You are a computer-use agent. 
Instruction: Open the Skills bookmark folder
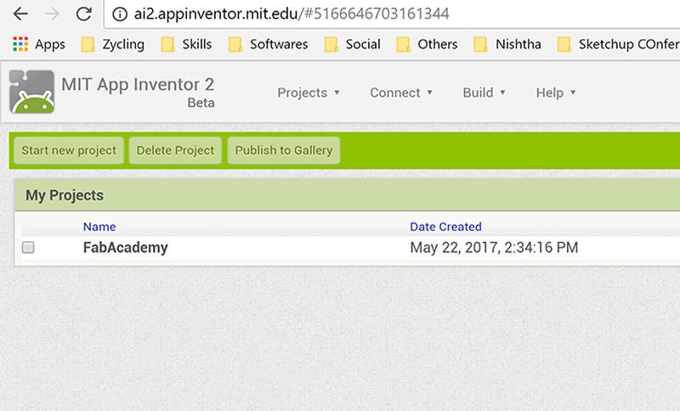(x=186, y=44)
